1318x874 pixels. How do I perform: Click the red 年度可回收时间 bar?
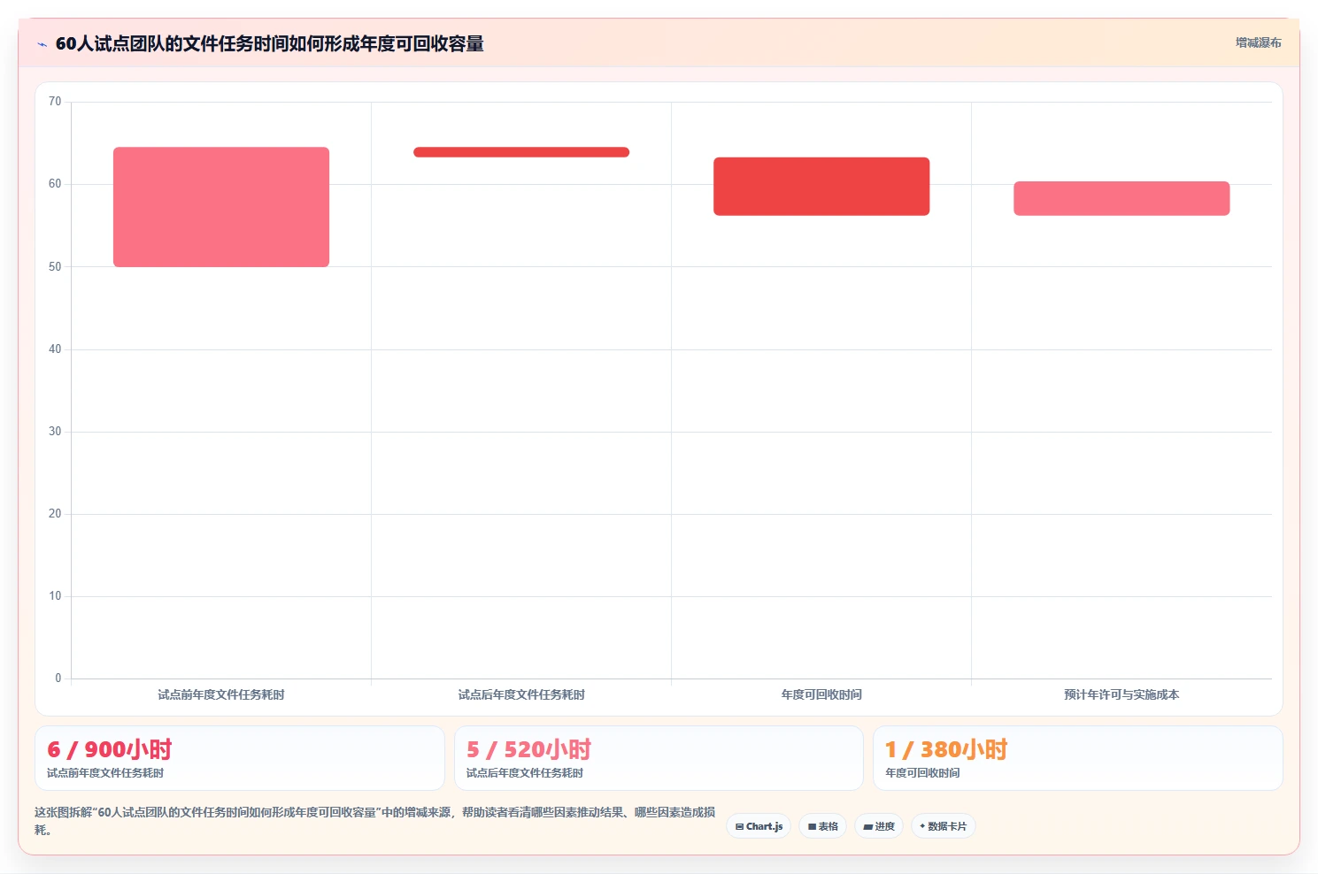(821, 187)
